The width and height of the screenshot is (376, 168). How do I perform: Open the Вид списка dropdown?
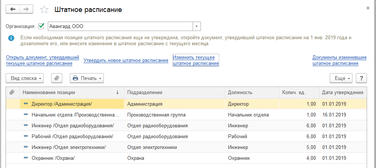25,78
